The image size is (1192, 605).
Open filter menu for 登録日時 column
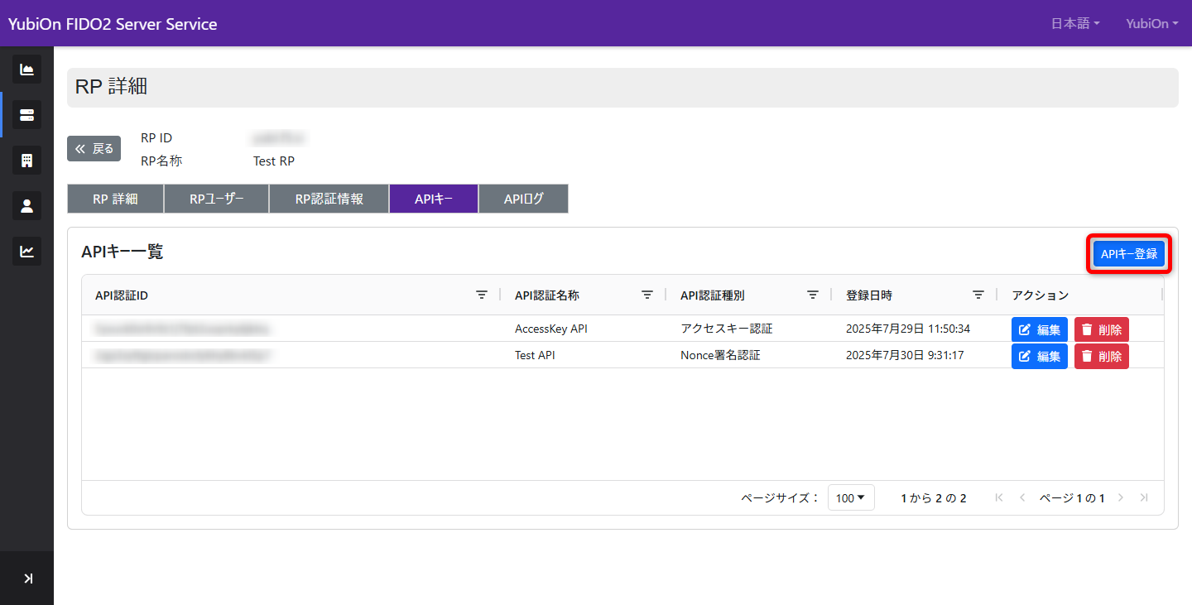[x=978, y=295]
